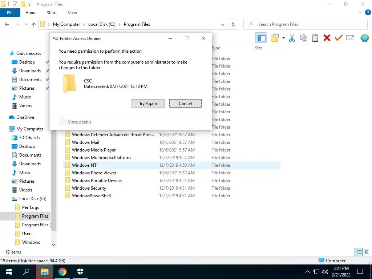372x279 pixels.
Task: Click the orange checkmark Properties icon
Action: click(x=339, y=38)
